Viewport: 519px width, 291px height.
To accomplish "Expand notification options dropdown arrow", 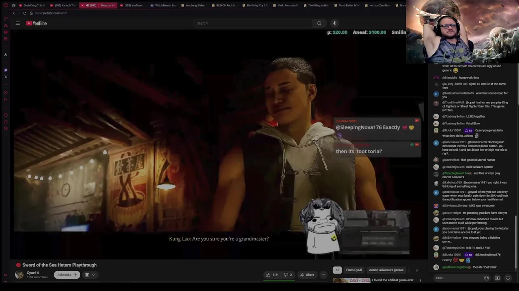I will 94,275.
